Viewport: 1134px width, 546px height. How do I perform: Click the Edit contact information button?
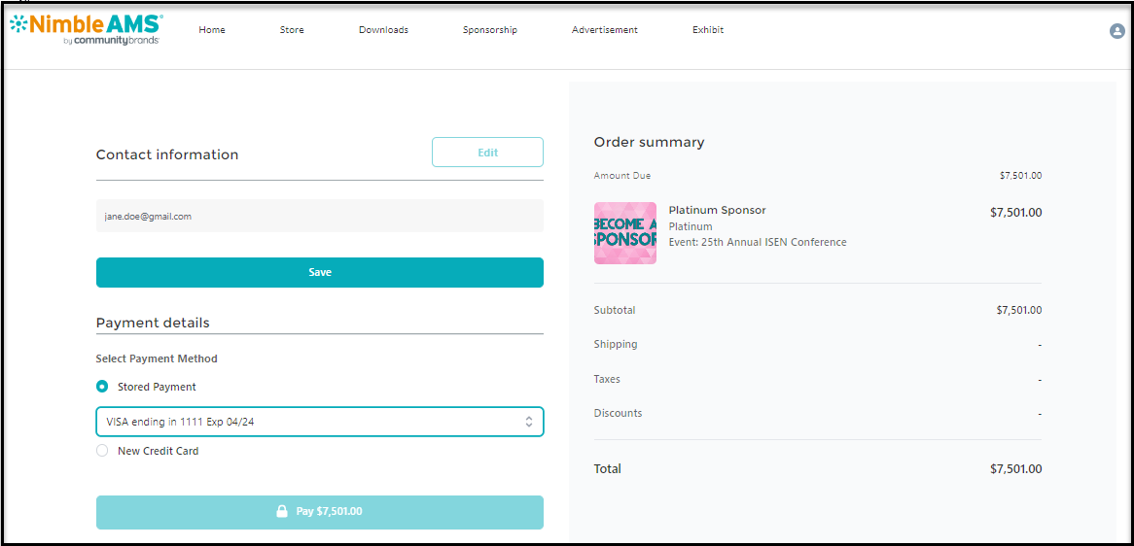pyautogui.click(x=487, y=153)
